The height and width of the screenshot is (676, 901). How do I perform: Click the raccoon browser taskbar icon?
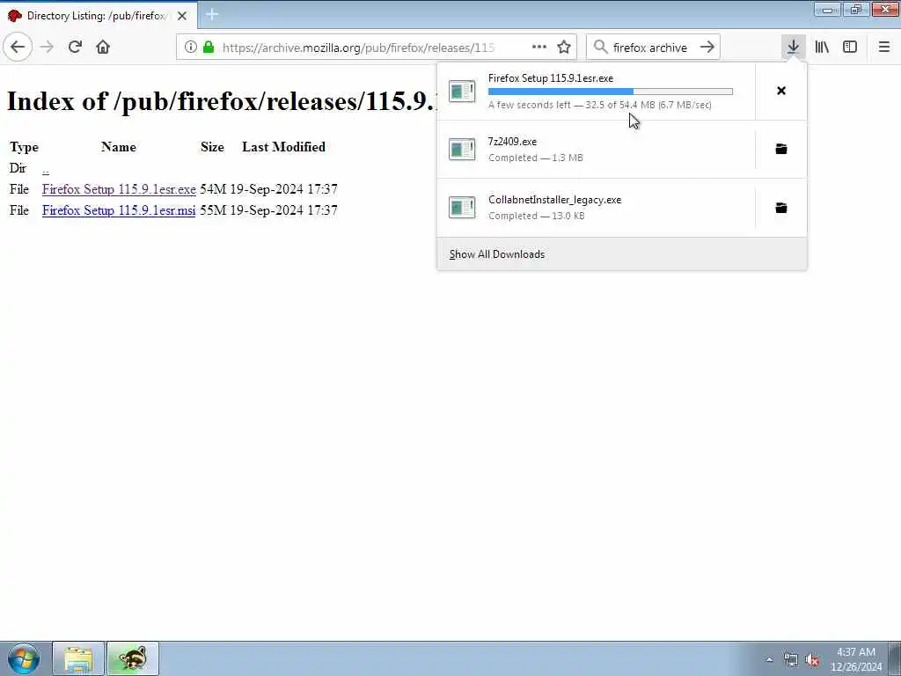(133, 658)
